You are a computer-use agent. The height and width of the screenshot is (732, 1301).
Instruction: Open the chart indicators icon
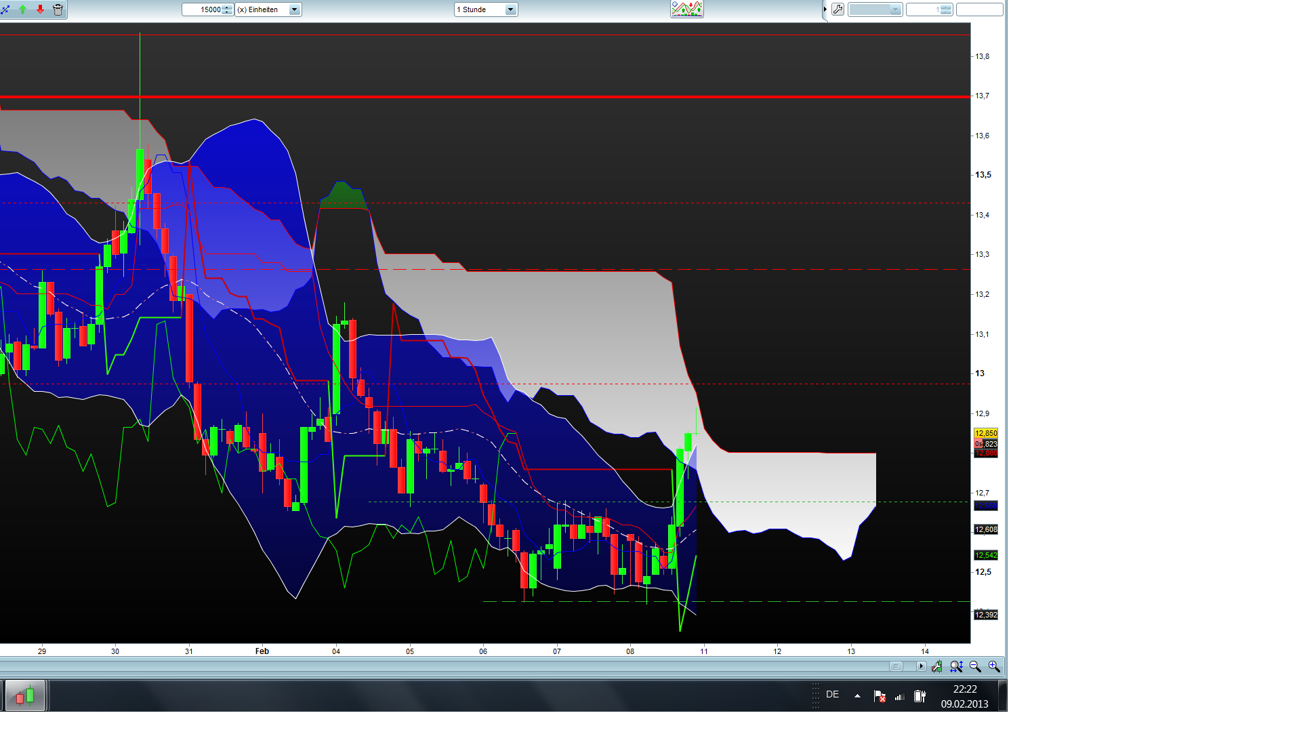[x=686, y=9]
